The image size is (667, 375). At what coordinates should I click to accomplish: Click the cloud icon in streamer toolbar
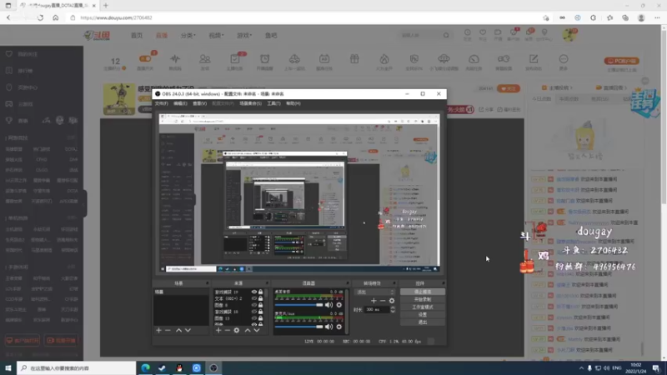(x=444, y=58)
